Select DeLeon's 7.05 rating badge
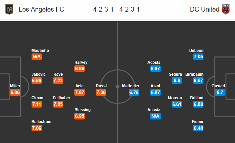This screenshot has width=235, height=143. [198, 57]
